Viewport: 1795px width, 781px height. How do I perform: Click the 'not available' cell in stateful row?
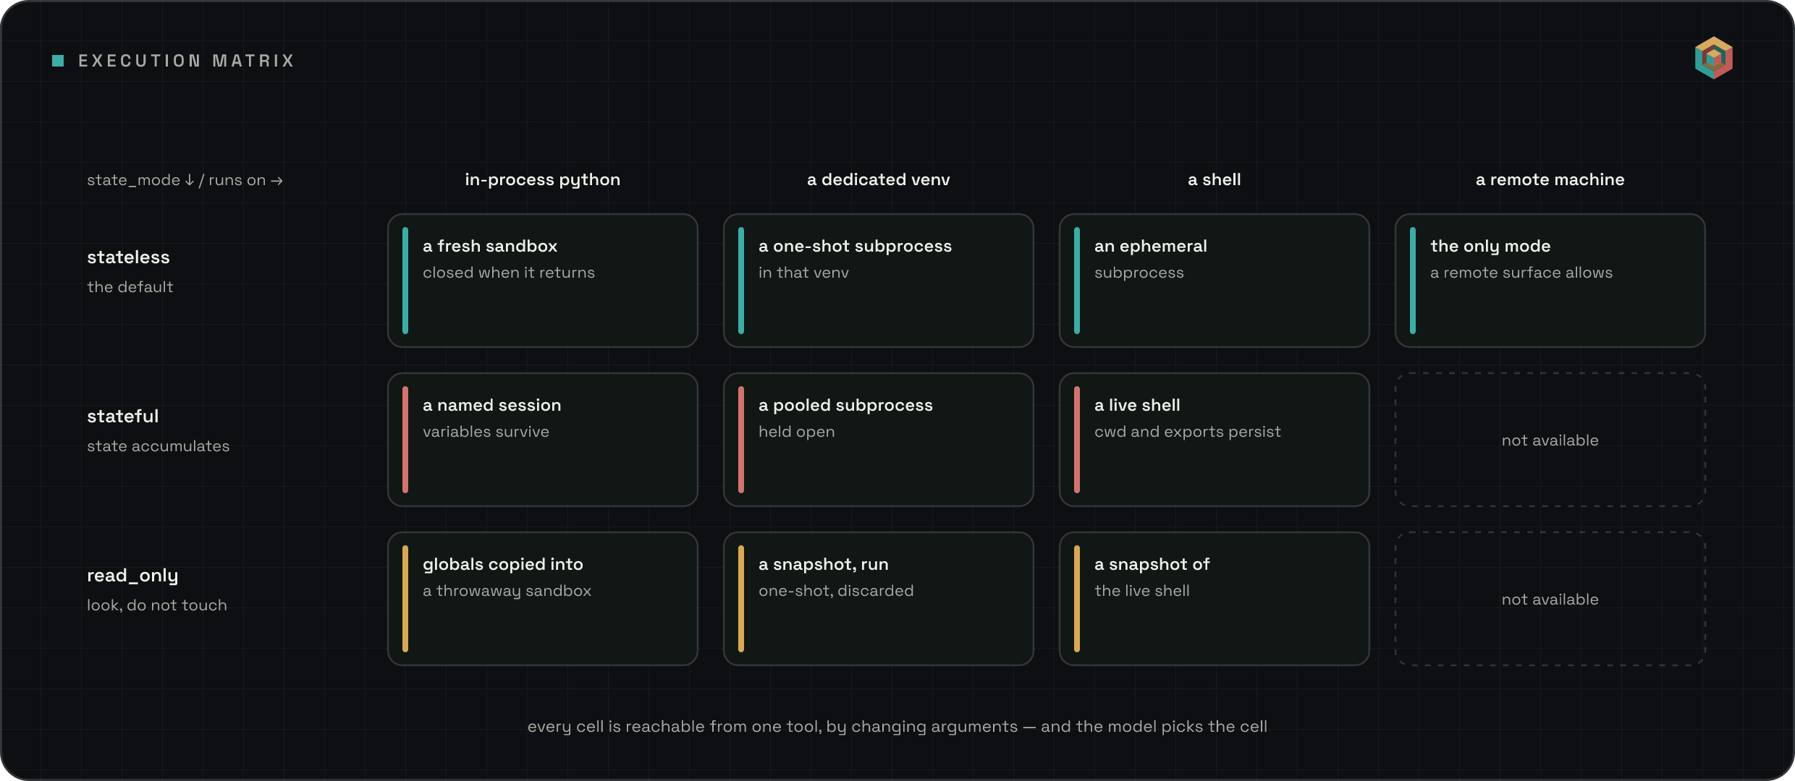[x=1550, y=440]
